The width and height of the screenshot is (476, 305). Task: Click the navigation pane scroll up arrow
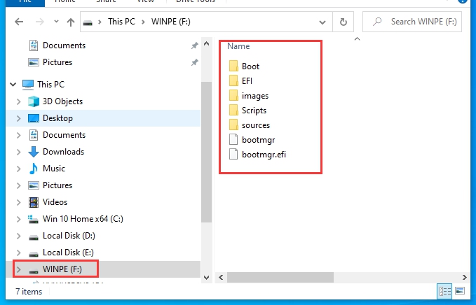[x=206, y=44]
